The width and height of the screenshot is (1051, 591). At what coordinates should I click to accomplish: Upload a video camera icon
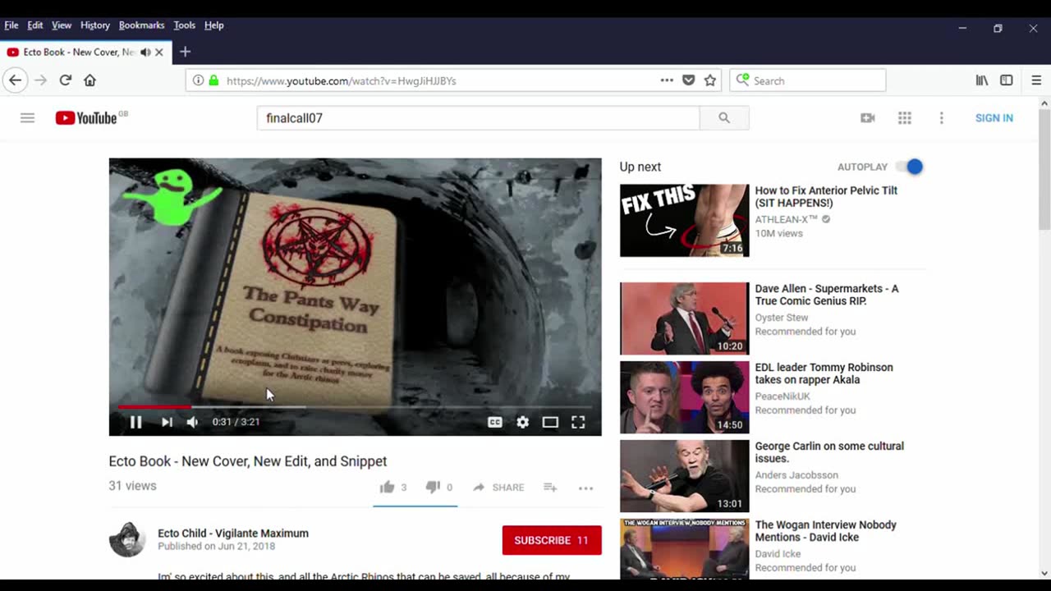click(x=867, y=118)
